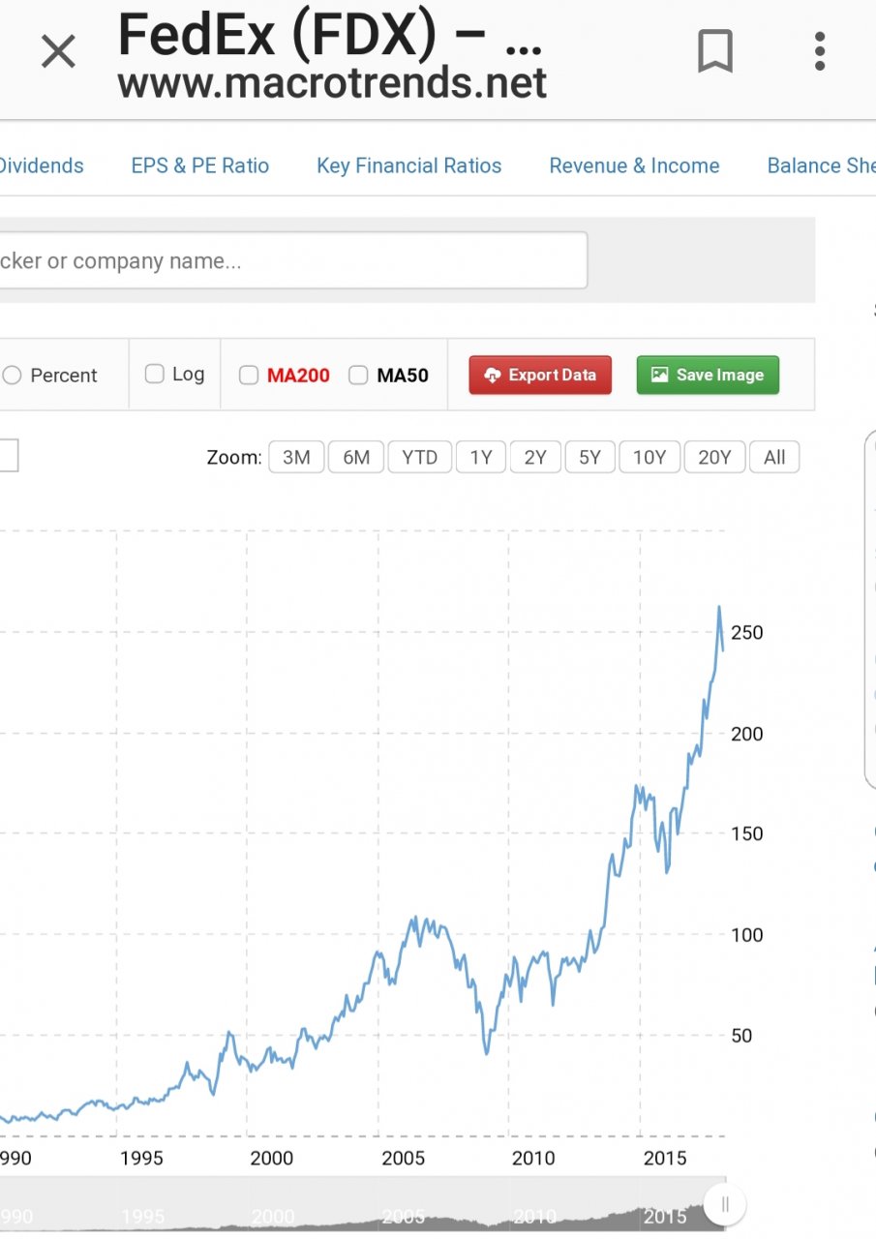Set chart zoom to 6M
876x1239 pixels.
356,457
